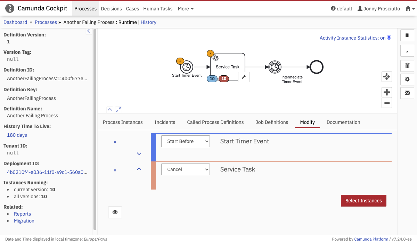Zoom in the diagram with plus button

click(386, 92)
